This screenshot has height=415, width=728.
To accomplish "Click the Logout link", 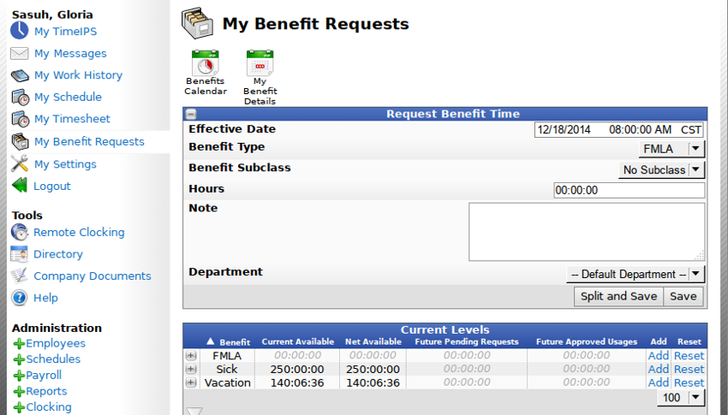I will click(52, 186).
